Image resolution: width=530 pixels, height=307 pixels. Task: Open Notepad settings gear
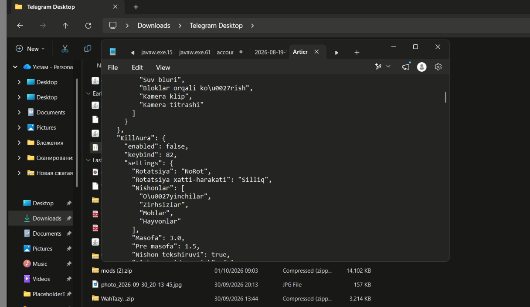(438, 67)
